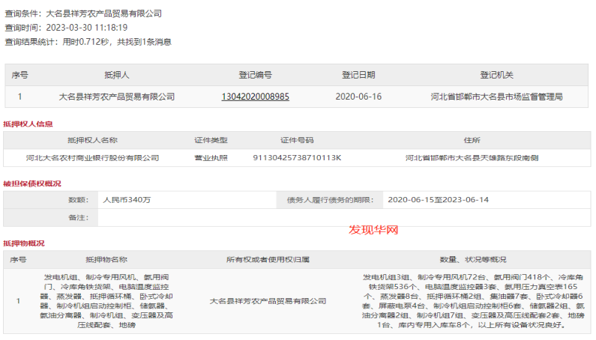Screen dimensions: 596x340
Task: Select 河北省邯郸市大名县市场监督管理局 cell
Action: pos(496,97)
